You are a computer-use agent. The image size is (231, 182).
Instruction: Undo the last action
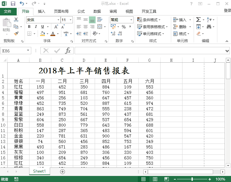point(22,4)
